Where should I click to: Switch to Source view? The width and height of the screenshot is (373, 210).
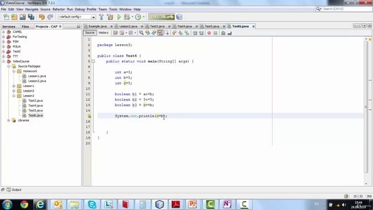[x=90, y=33]
